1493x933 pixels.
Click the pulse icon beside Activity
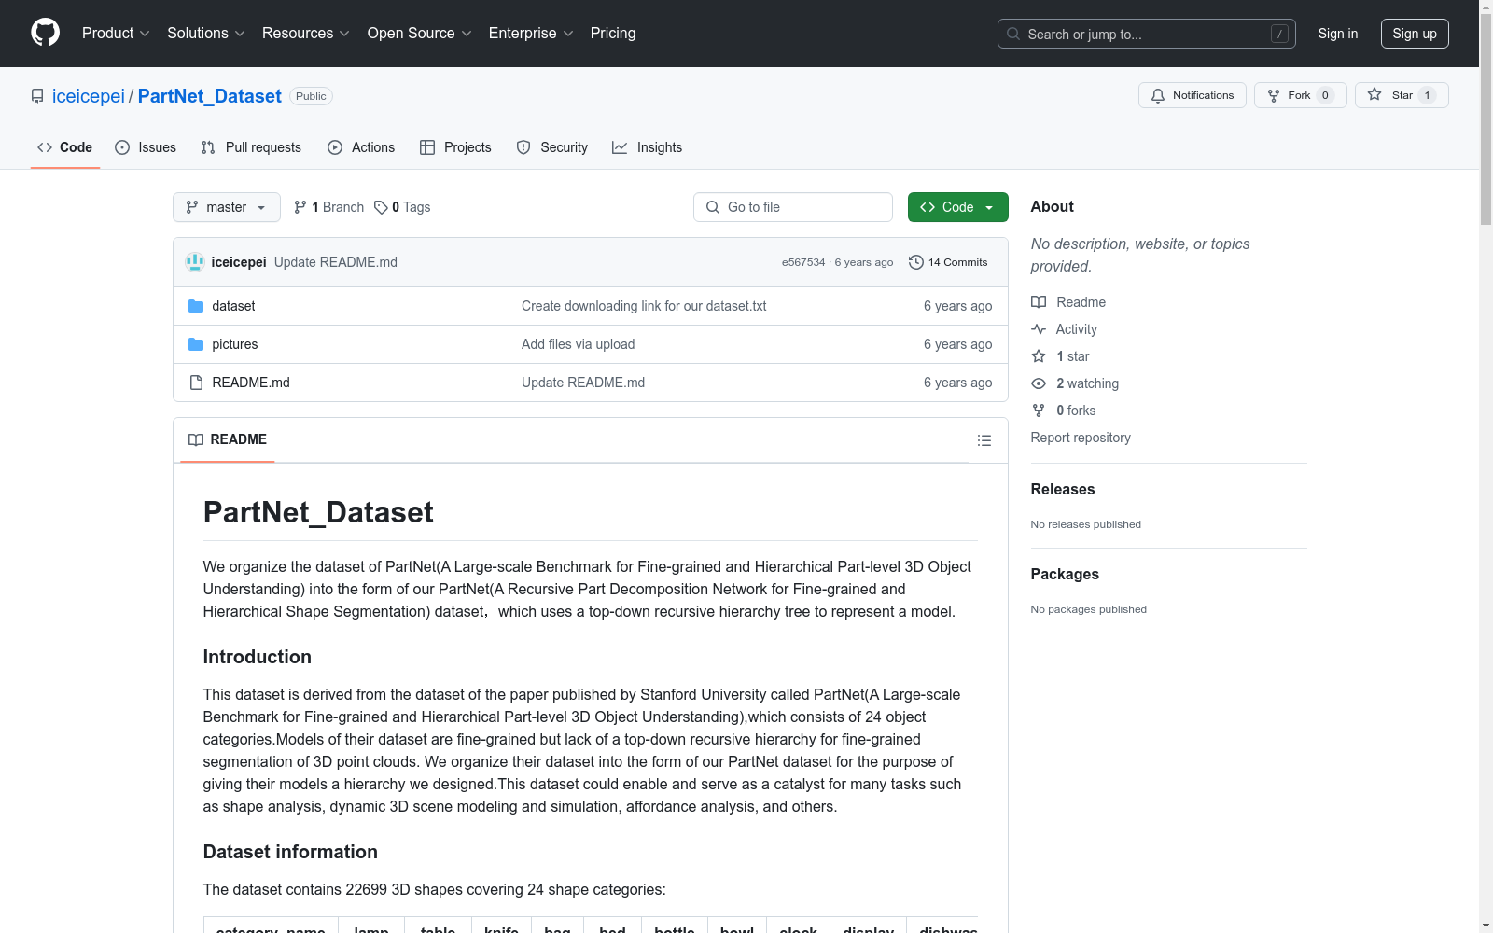[1039, 329]
